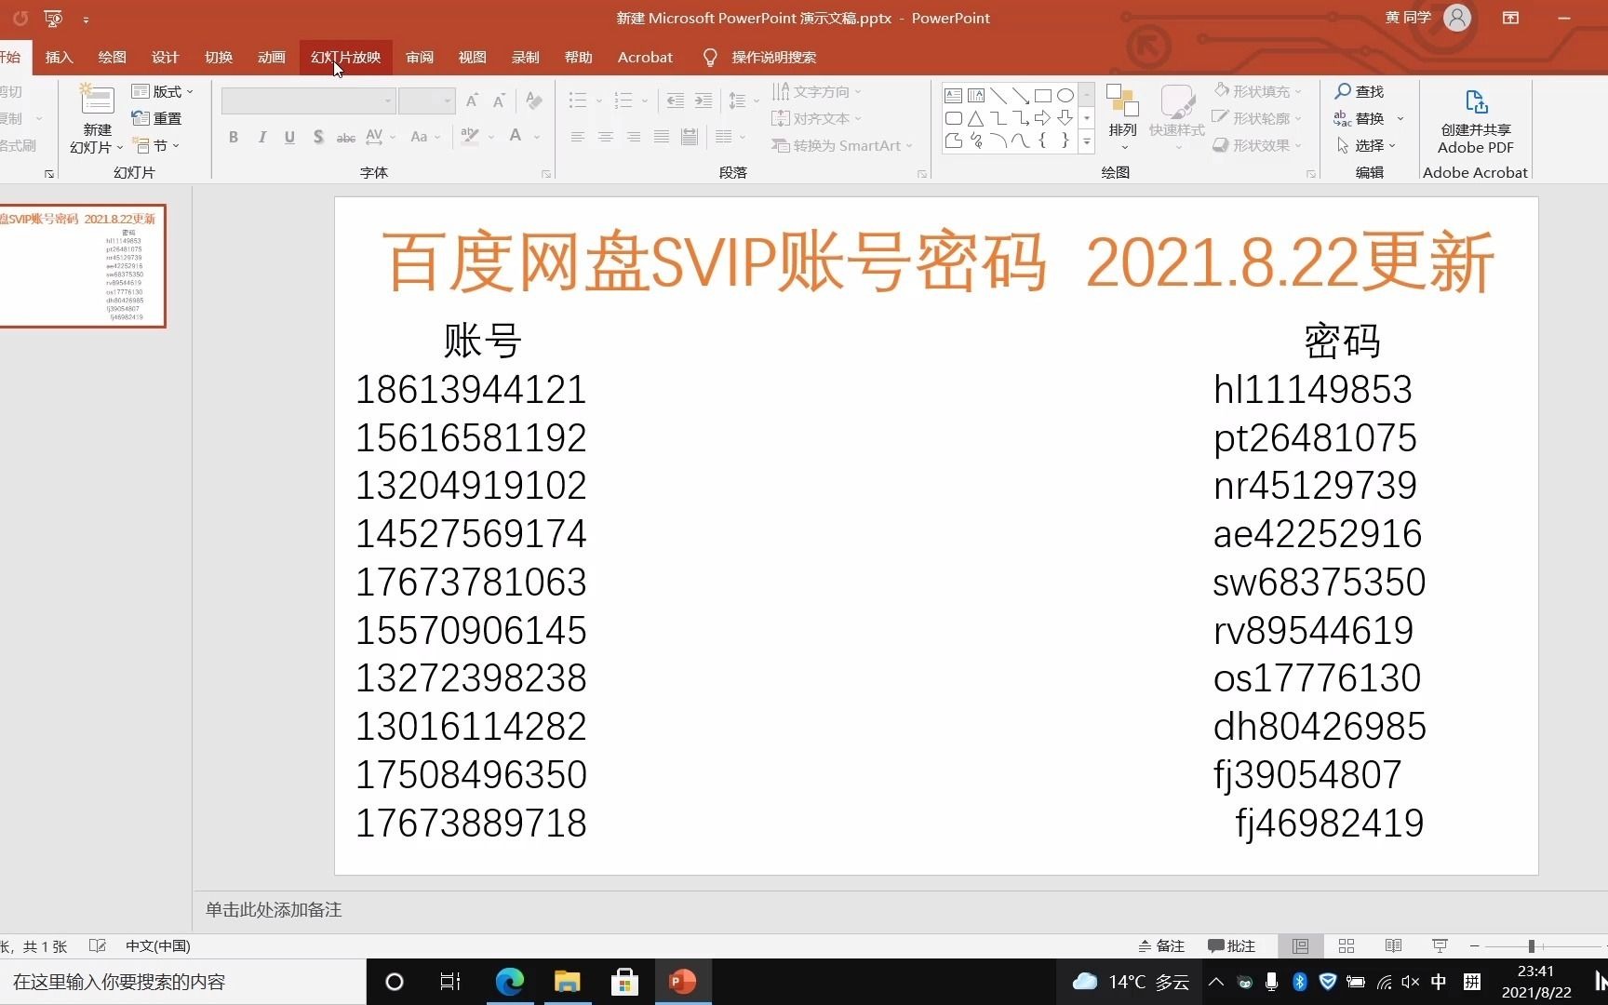Open the change case (Aa) dropdown
The width and height of the screenshot is (1608, 1005).
pyautogui.click(x=425, y=137)
